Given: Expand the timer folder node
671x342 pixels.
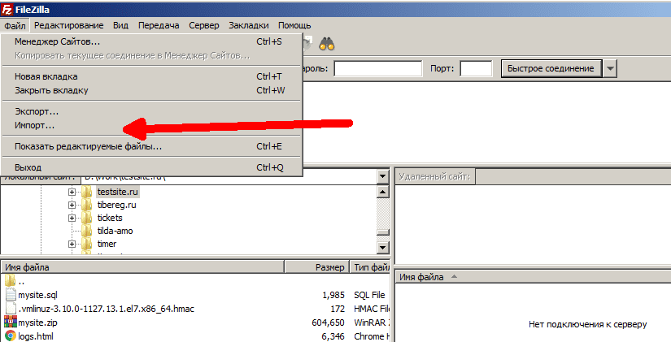Looking at the screenshot, I should (x=72, y=244).
